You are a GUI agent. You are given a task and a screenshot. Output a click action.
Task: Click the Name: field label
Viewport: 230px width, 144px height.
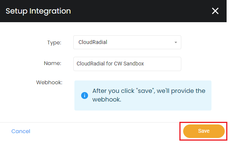52,63
